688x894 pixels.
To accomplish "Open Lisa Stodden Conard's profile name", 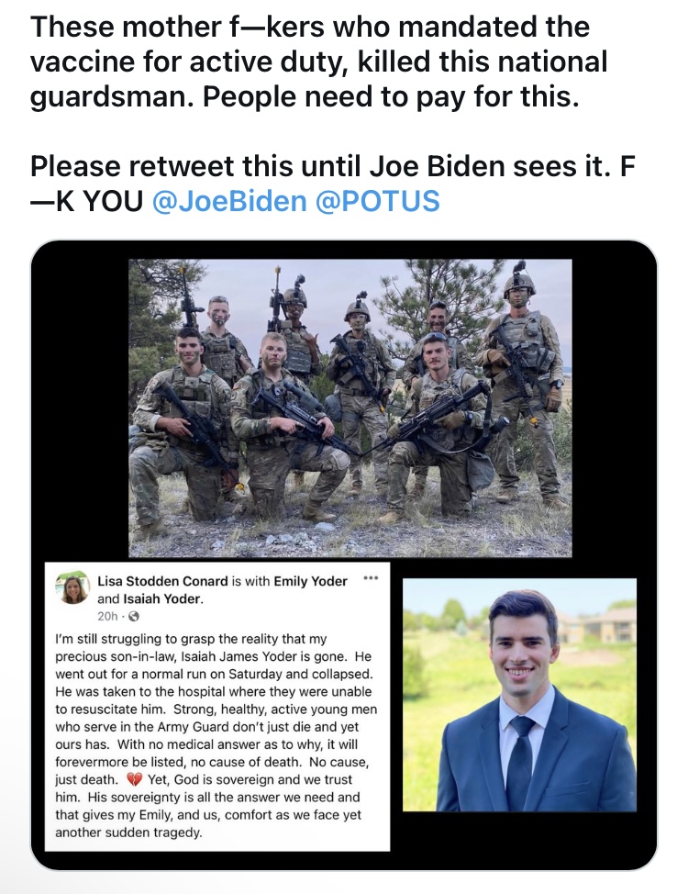I will 161,580.
